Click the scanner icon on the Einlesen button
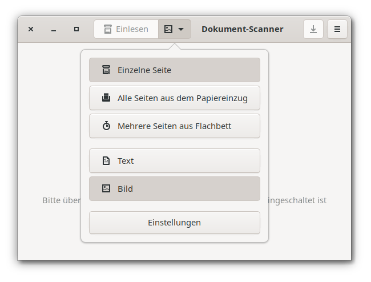The width and height of the screenshot is (371, 282). pos(107,29)
